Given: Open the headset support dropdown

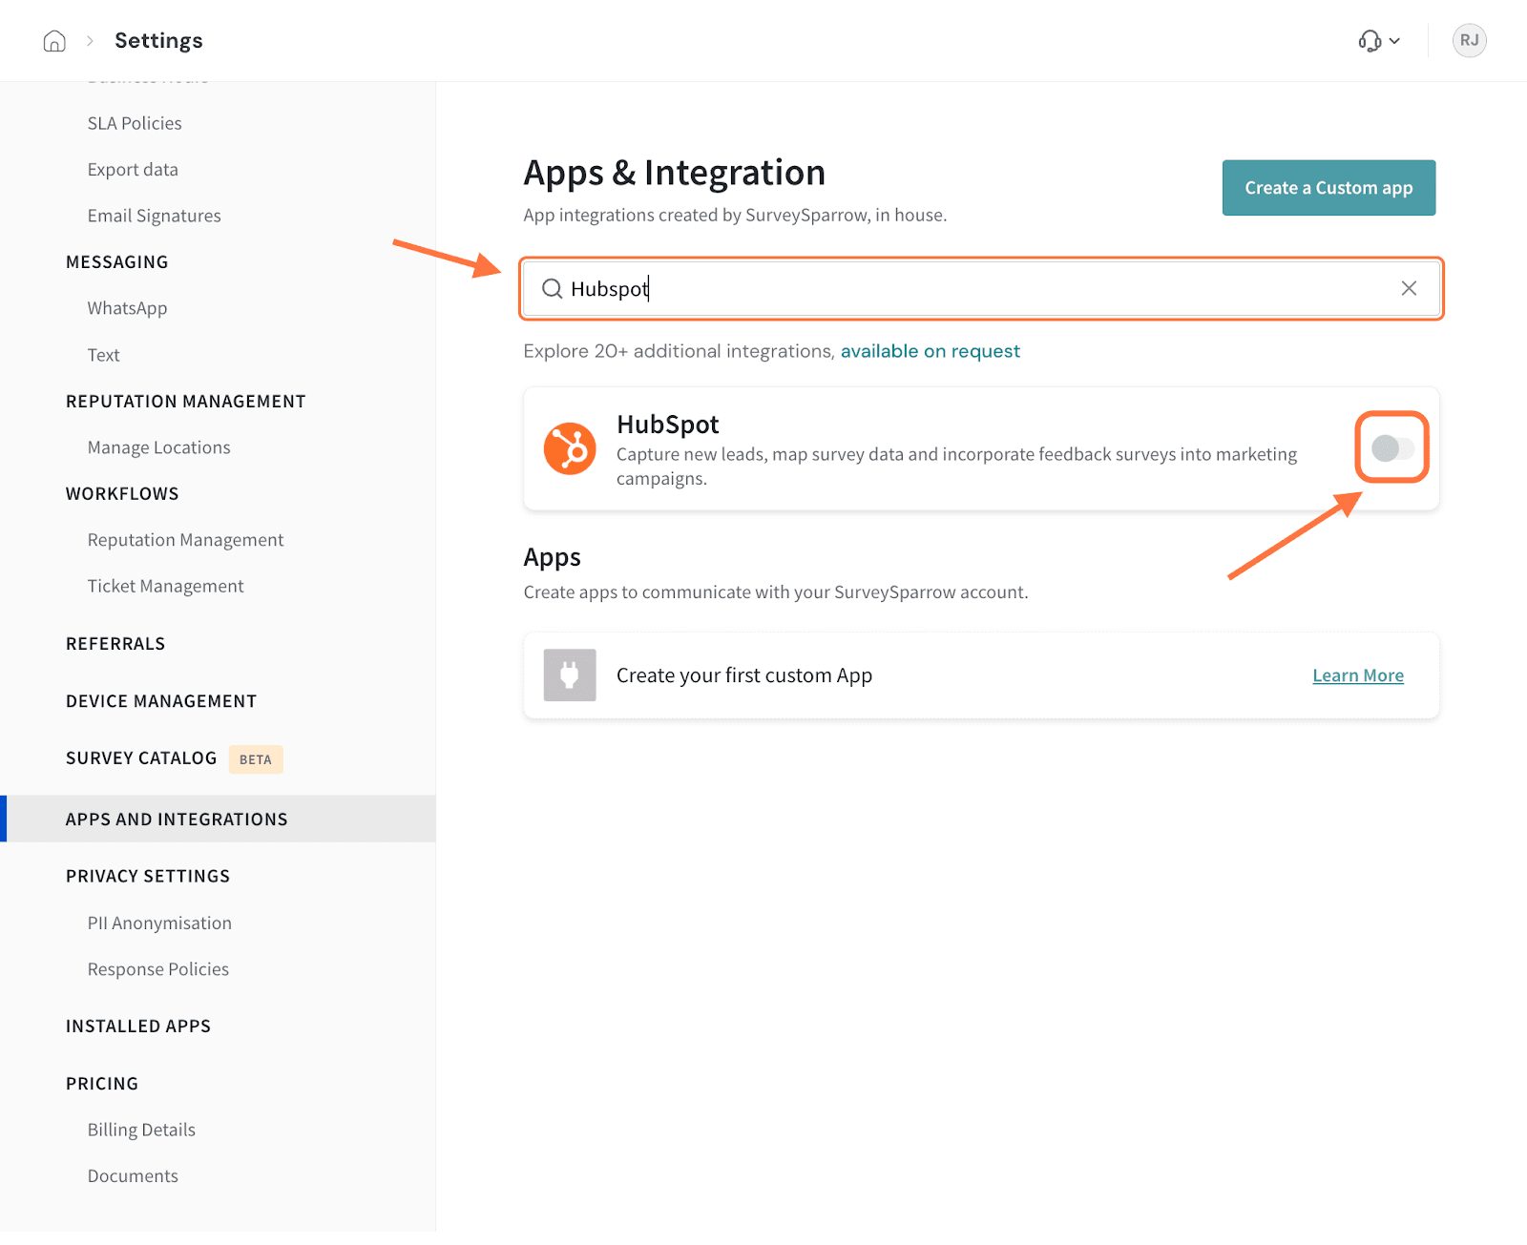Looking at the screenshot, I should (x=1378, y=41).
